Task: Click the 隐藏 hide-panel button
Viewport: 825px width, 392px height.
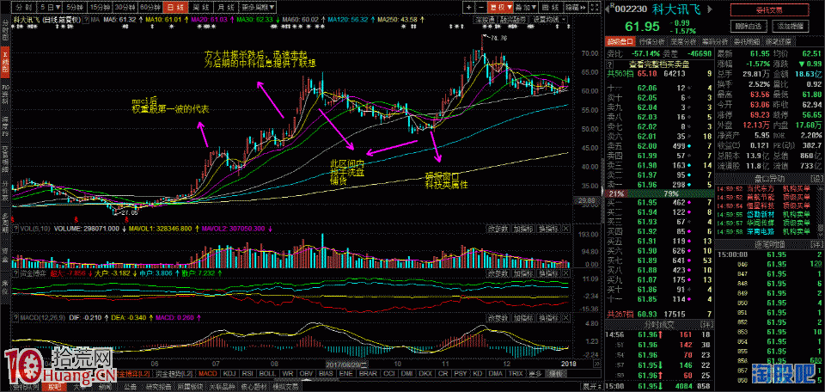Action: click(574, 8)
